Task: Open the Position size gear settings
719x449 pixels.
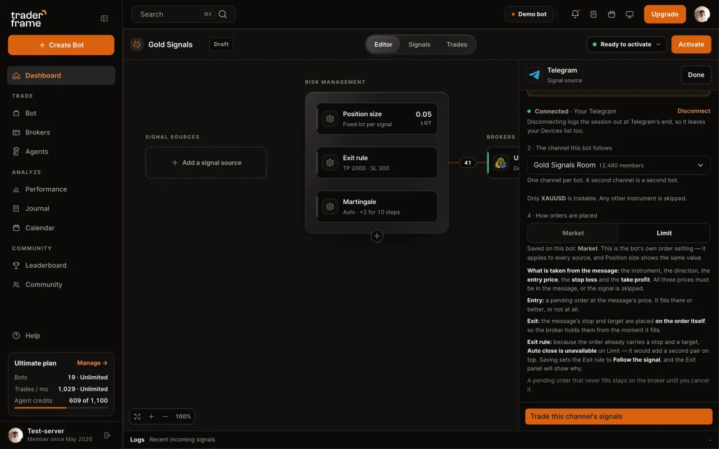Action: (x=330, y=119)
